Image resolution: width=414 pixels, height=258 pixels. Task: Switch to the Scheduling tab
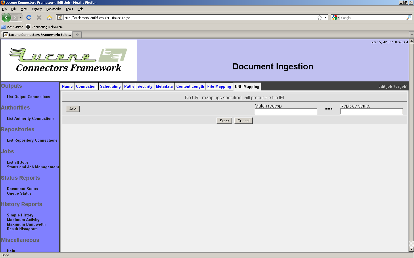click(x=110, y=86)
